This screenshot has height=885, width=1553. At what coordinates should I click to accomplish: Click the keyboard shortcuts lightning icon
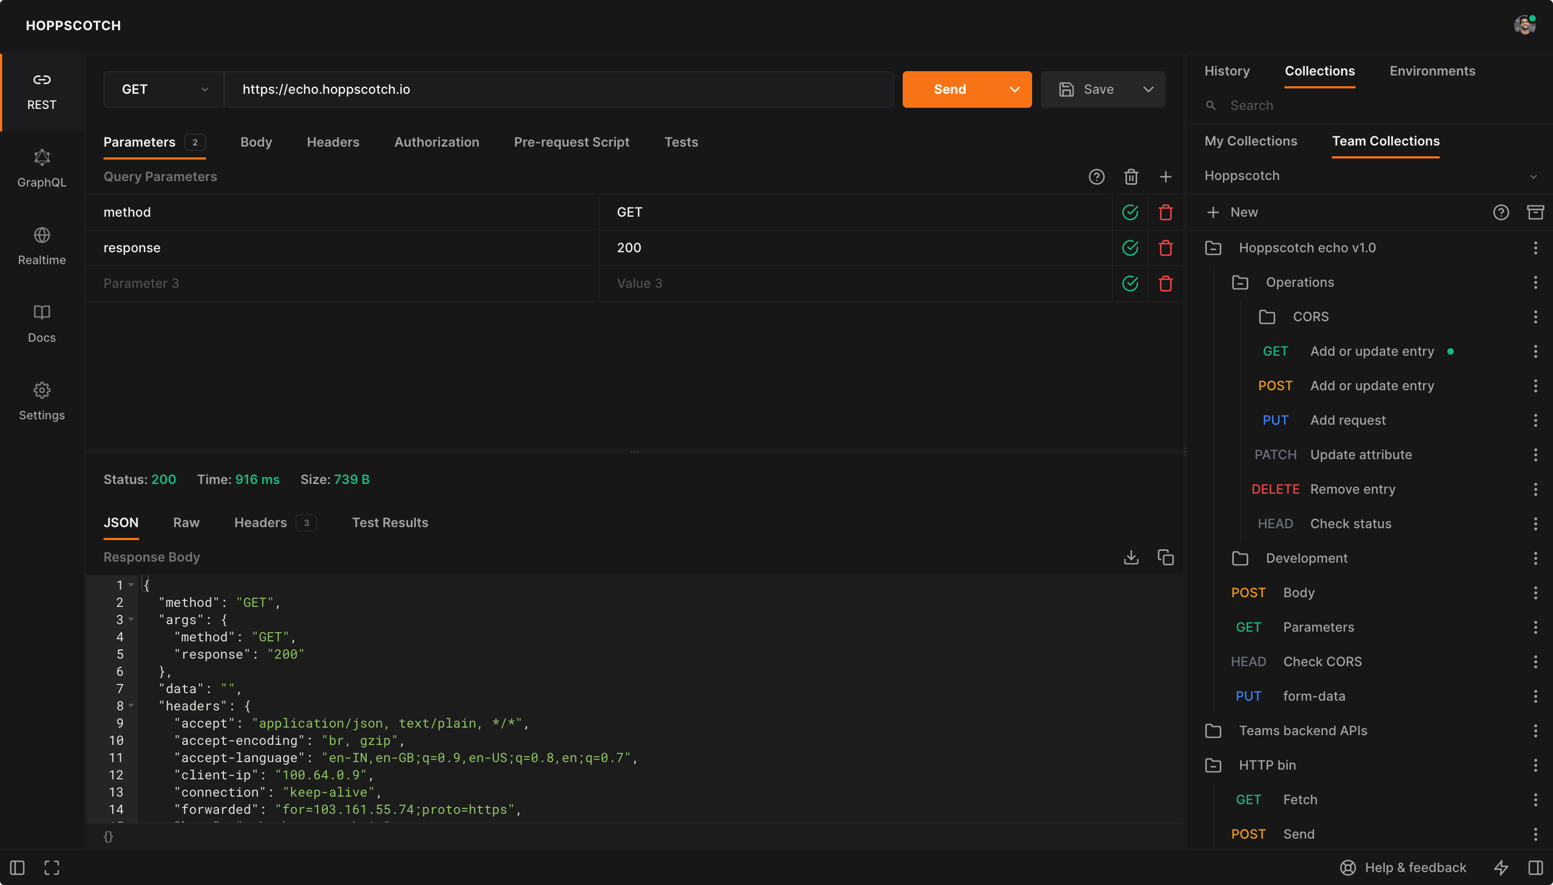coord(1501,867)
